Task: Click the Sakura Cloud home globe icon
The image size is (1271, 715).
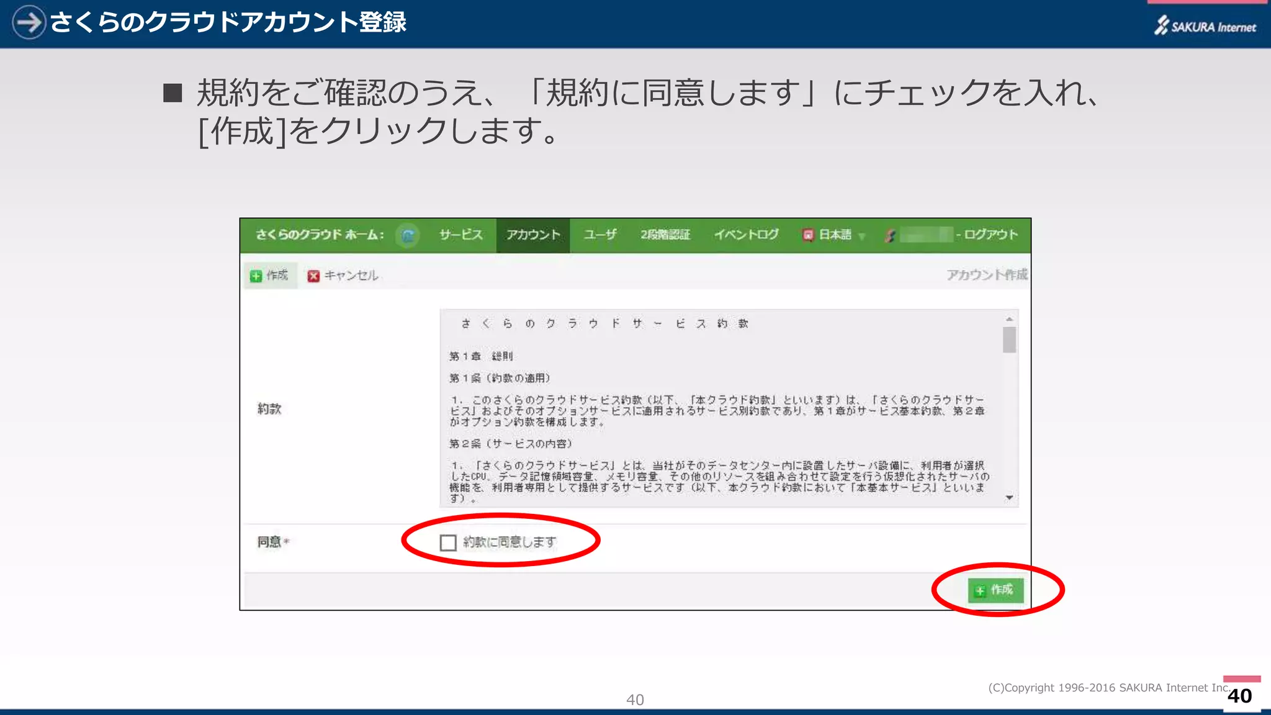Action: pos(407,235)
